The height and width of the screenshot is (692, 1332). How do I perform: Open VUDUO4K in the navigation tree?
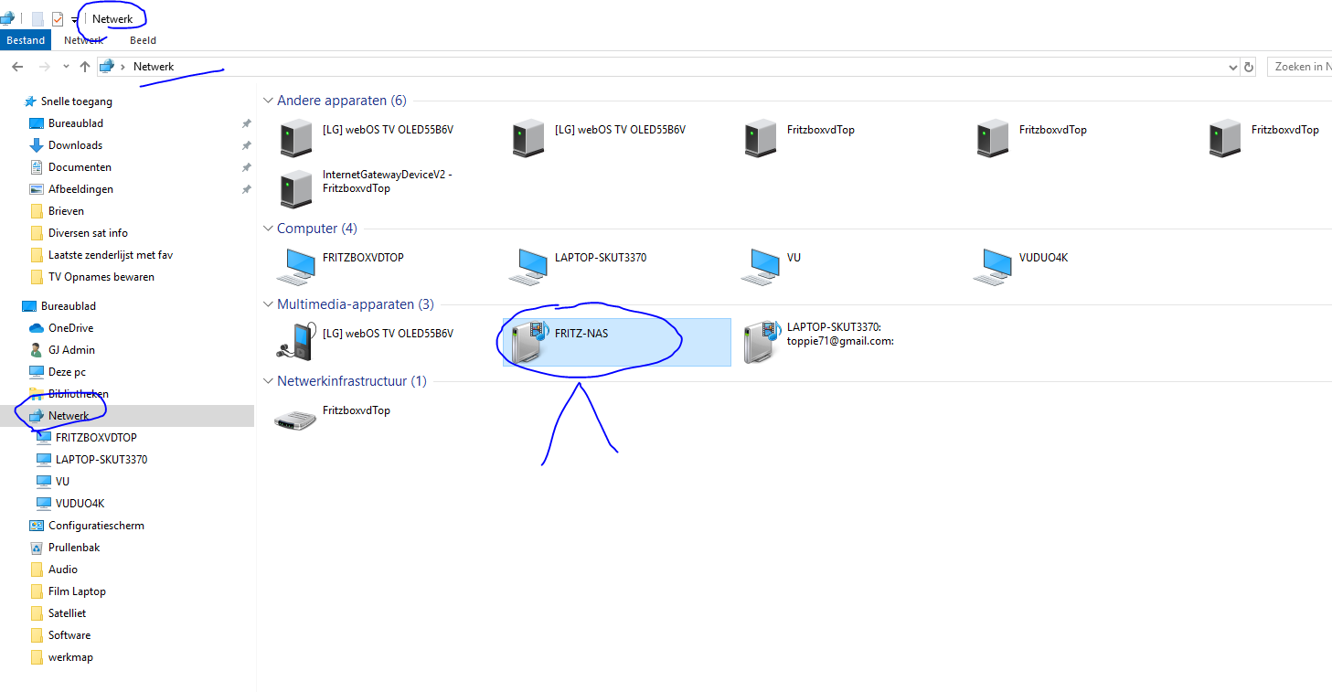click(x=80, y=504)
